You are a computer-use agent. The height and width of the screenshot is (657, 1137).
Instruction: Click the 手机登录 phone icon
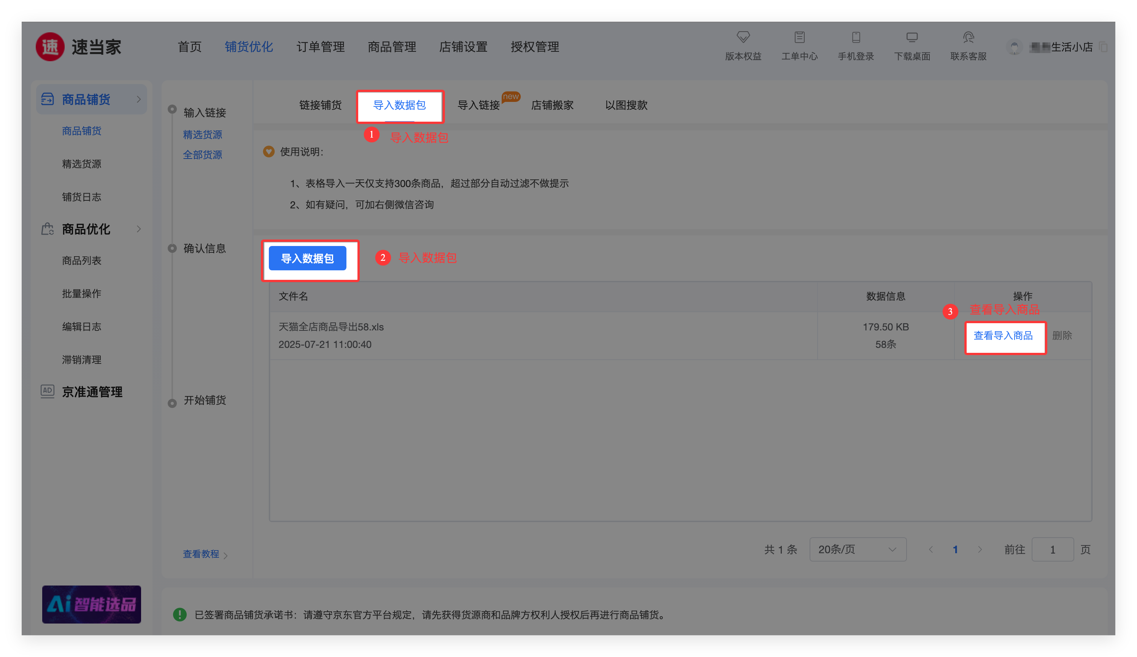(856, 37)
